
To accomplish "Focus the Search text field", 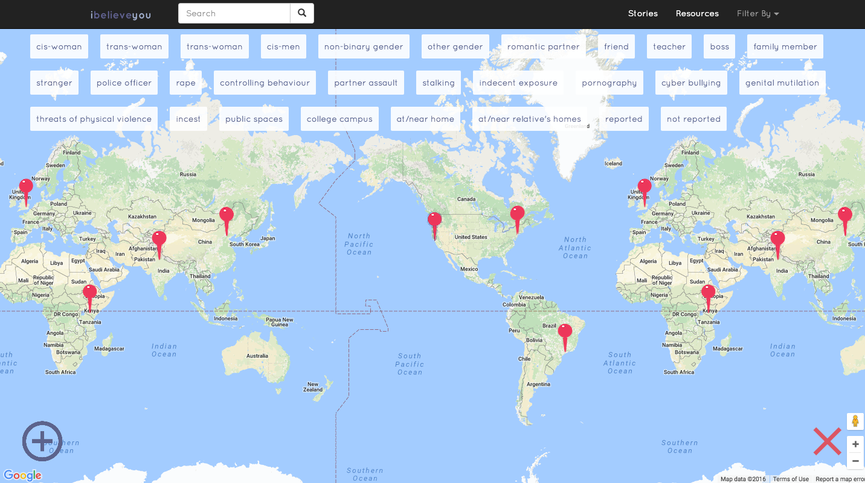I will [x=234, y=13].
